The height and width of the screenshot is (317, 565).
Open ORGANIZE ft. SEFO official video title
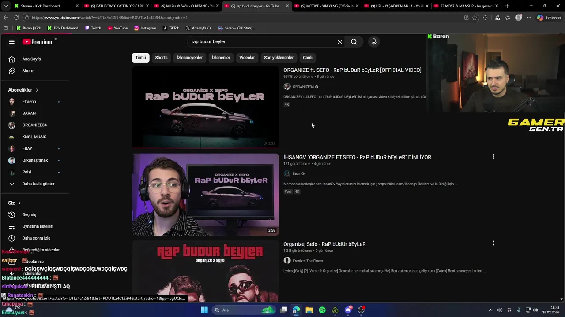coord(352,70)
